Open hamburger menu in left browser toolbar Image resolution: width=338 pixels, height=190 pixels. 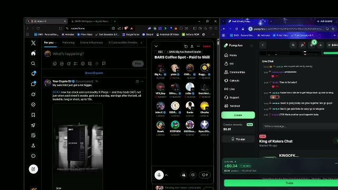pos(216,28)
